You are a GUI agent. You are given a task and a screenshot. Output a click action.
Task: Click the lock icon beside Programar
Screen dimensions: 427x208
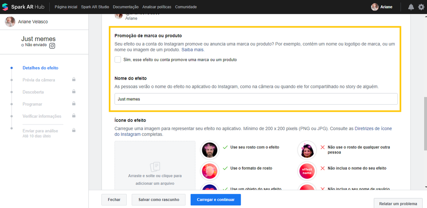(x=73, y=103)
